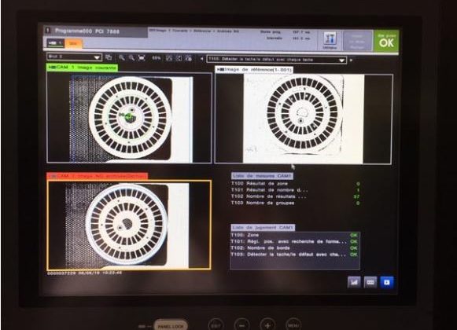
Task: Click the third layout icon after 65% zoom
Action: (189, 58)
